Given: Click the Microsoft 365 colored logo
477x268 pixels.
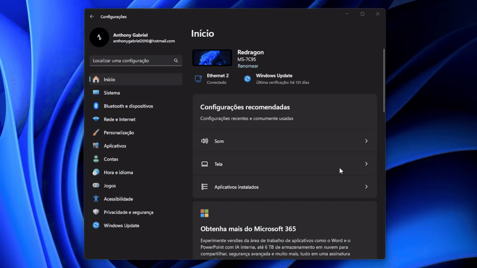Looking at the screenshot, I should [x=204, y=213].
